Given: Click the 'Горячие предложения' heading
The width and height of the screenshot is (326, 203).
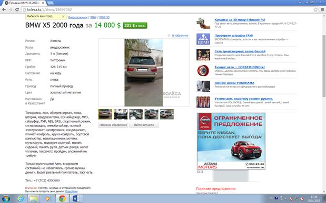Looking at the screenshot, I should point(216,189).
